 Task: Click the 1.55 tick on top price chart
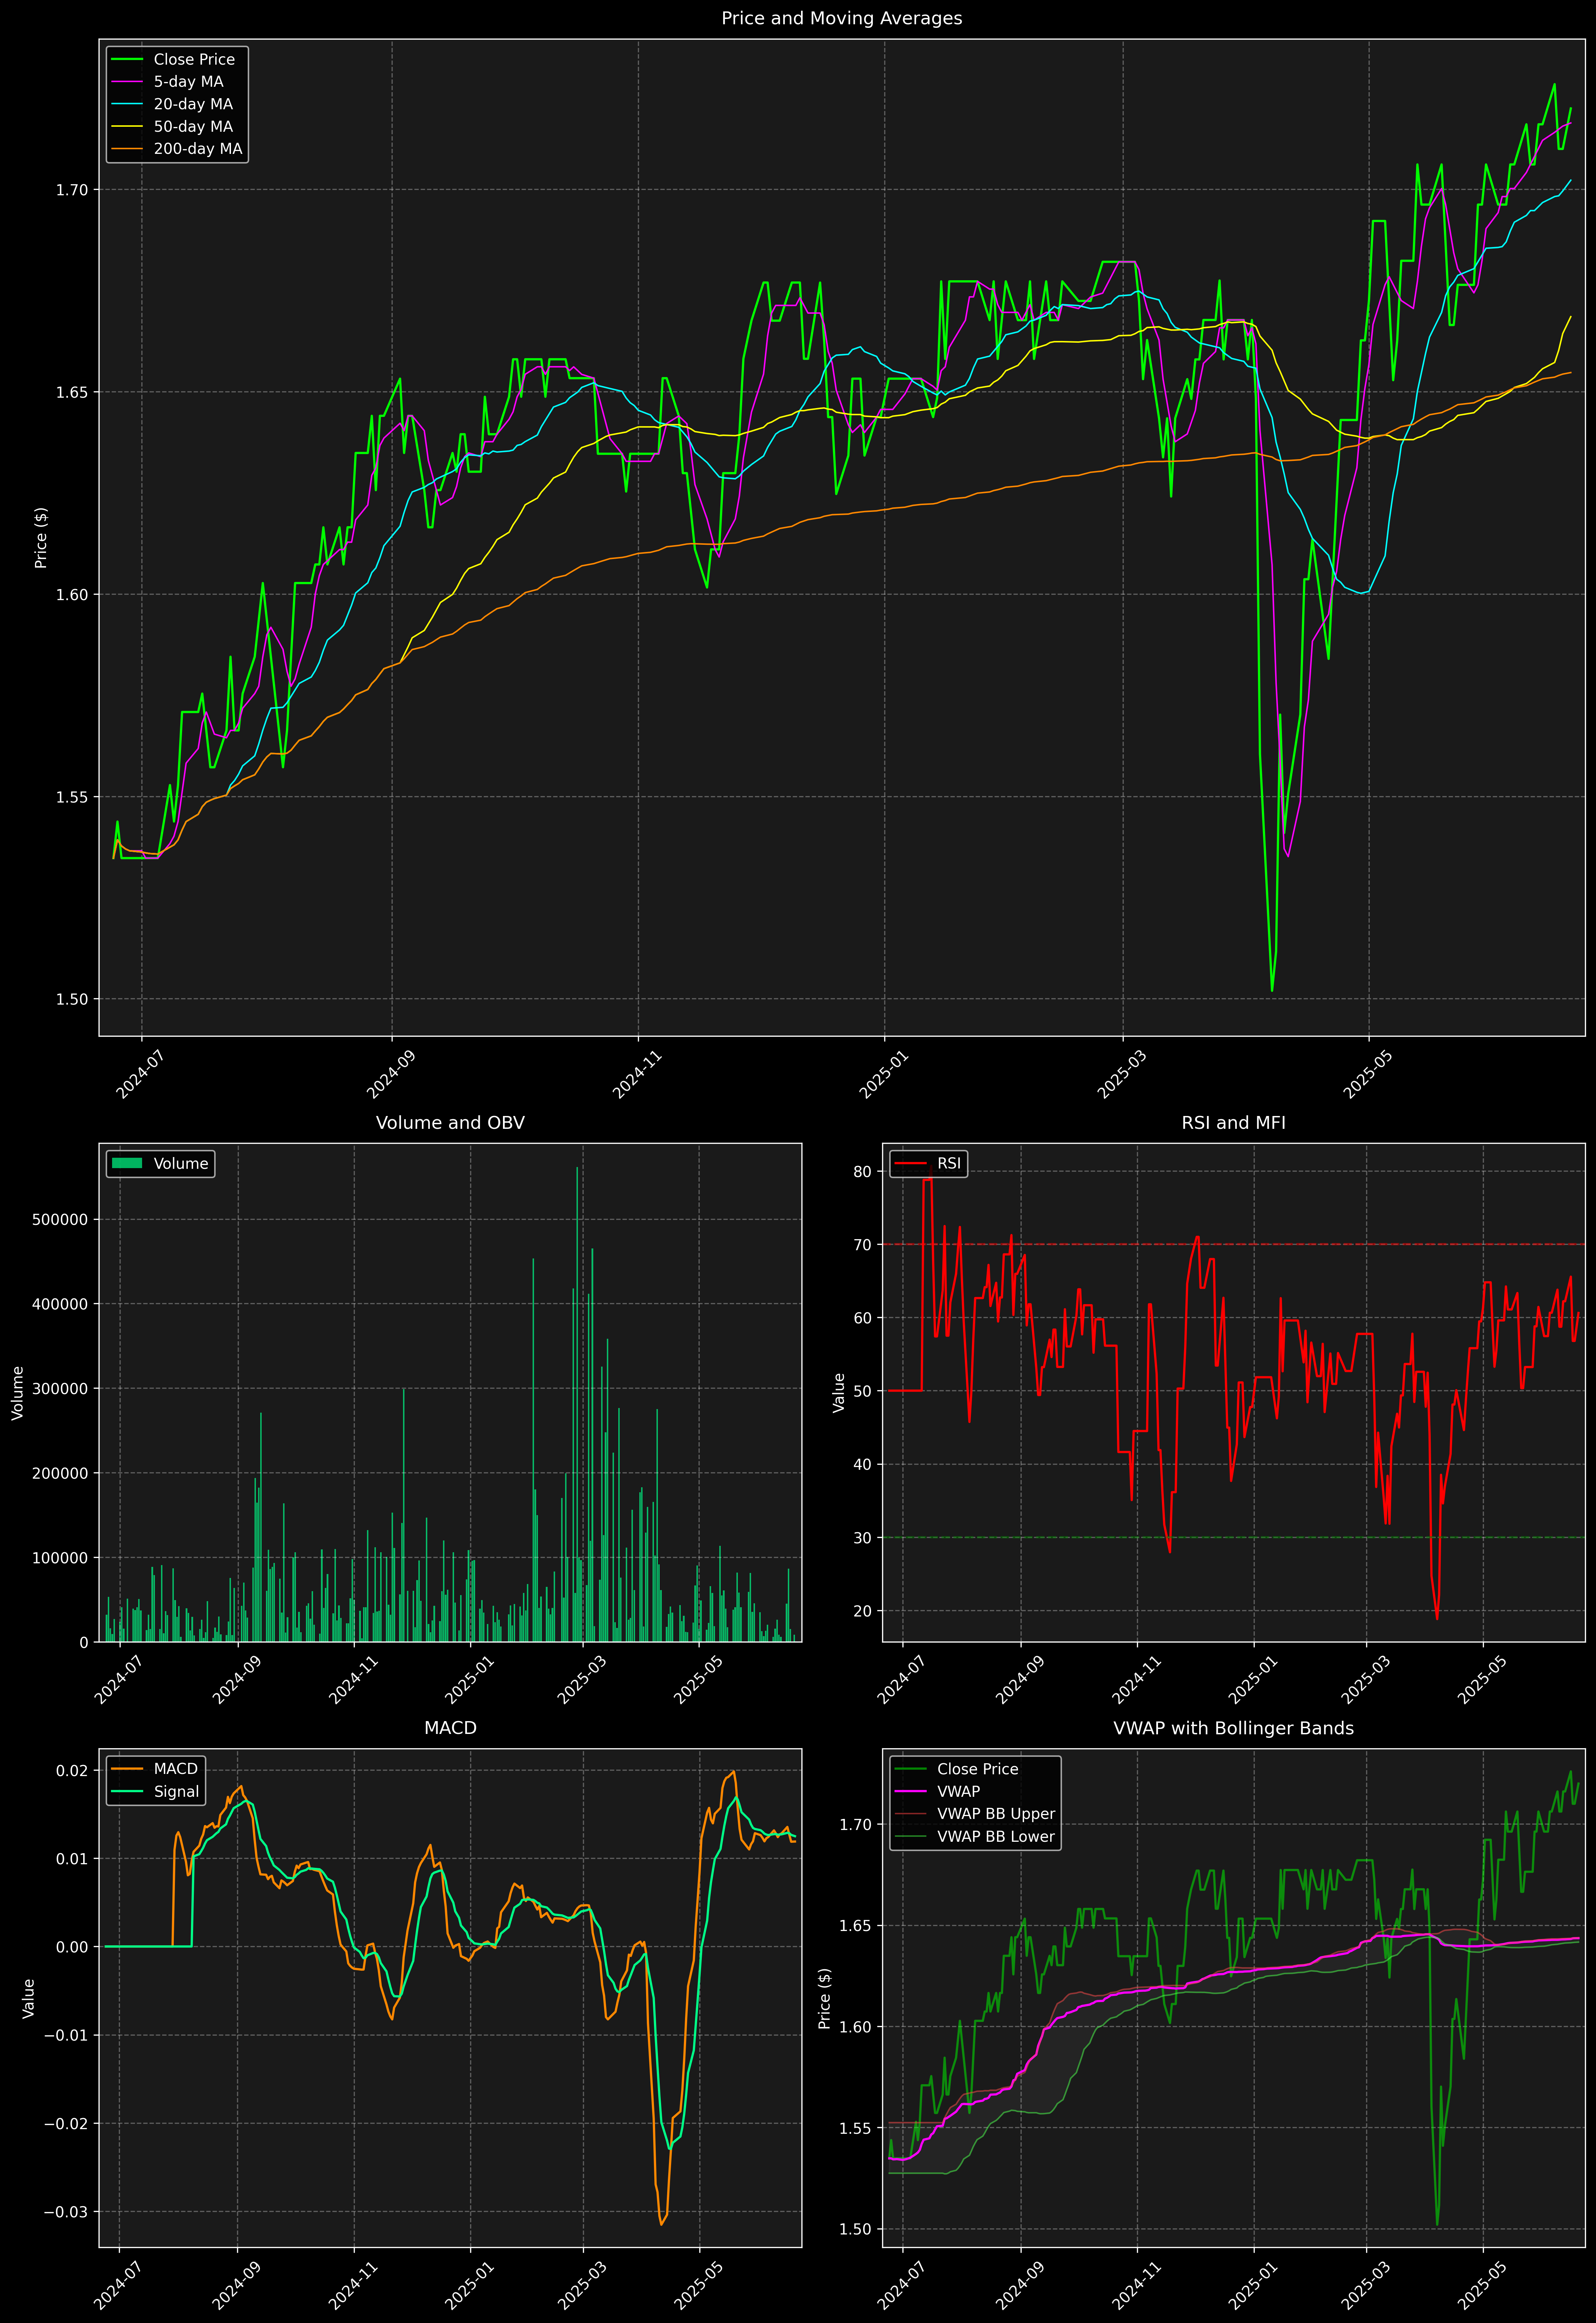pos(72,797)
